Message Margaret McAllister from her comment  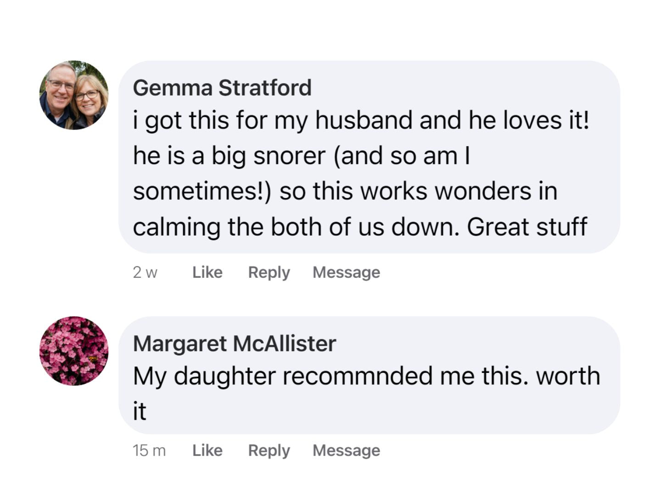(x=346, y=451)
